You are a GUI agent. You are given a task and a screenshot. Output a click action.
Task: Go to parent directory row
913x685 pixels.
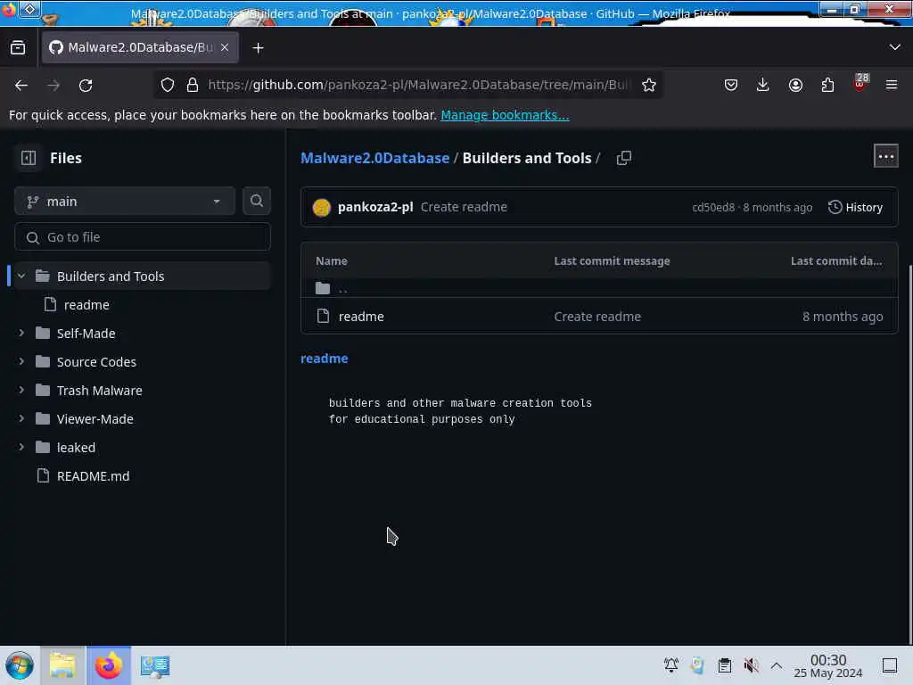click(599, 288)
